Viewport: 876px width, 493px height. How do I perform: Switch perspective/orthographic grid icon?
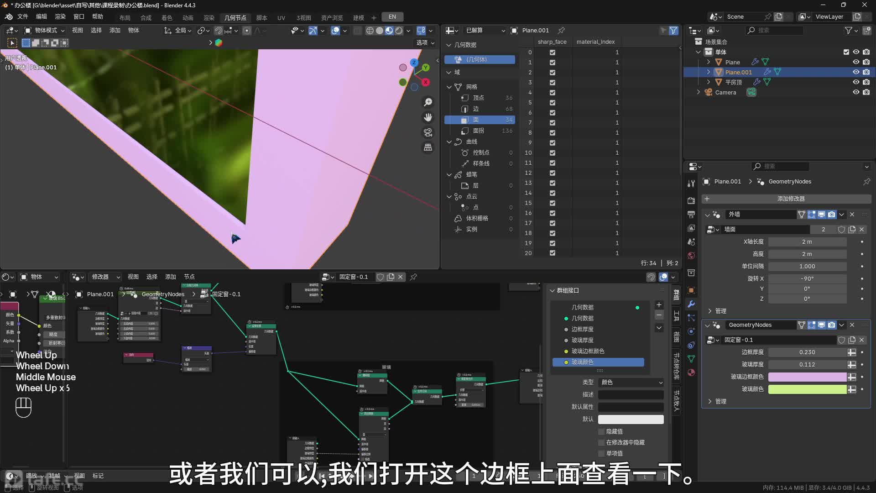click(x=428, y=147)
